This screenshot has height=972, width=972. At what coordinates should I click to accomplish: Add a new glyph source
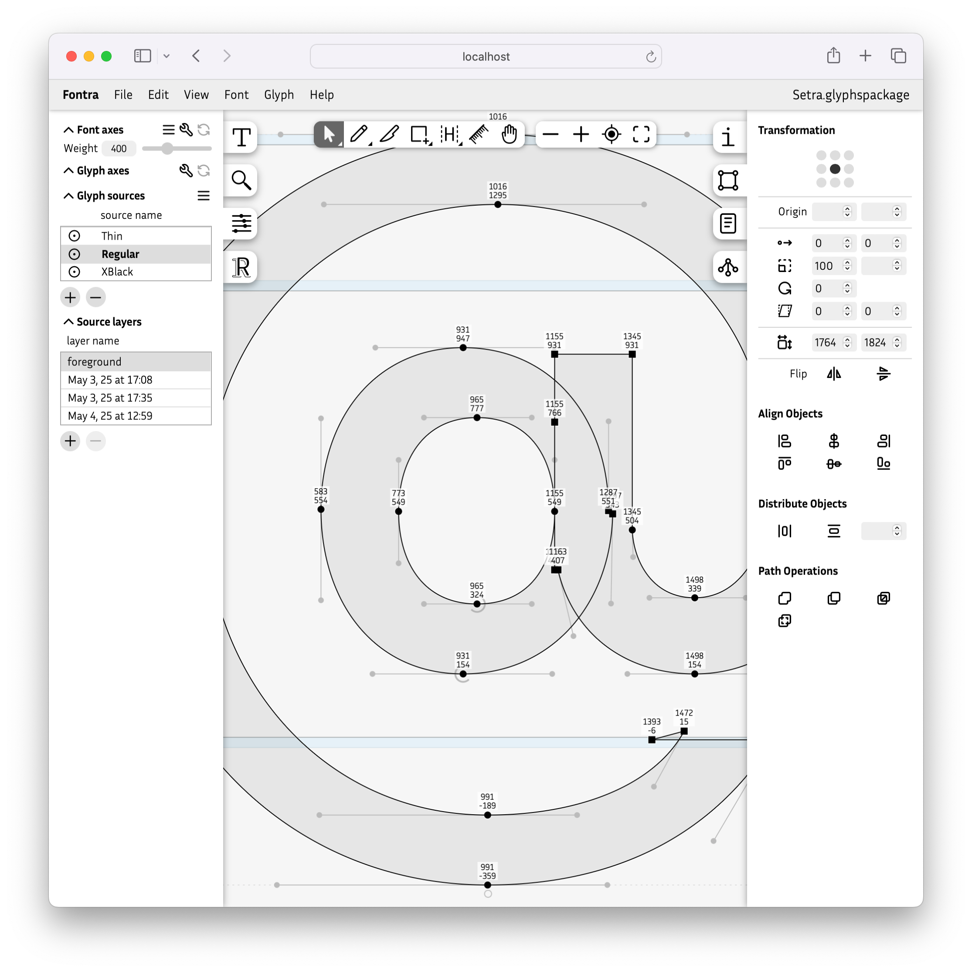[70, 297]
